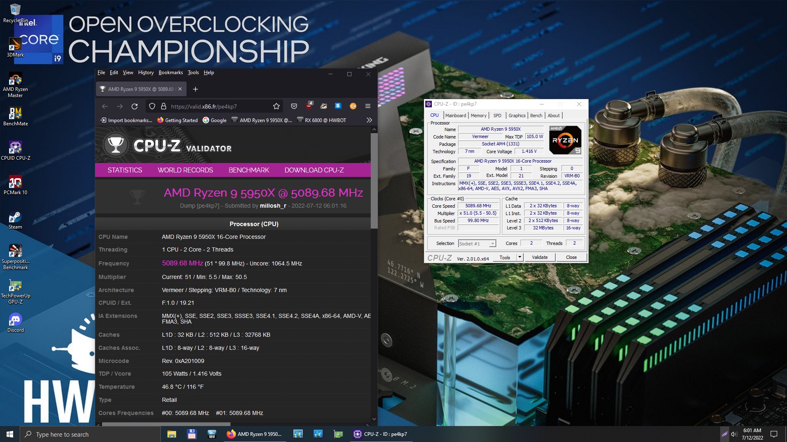787x442 pixels.
Task: Open BenchMate desktop shortcut
Action: coord(15,116)
